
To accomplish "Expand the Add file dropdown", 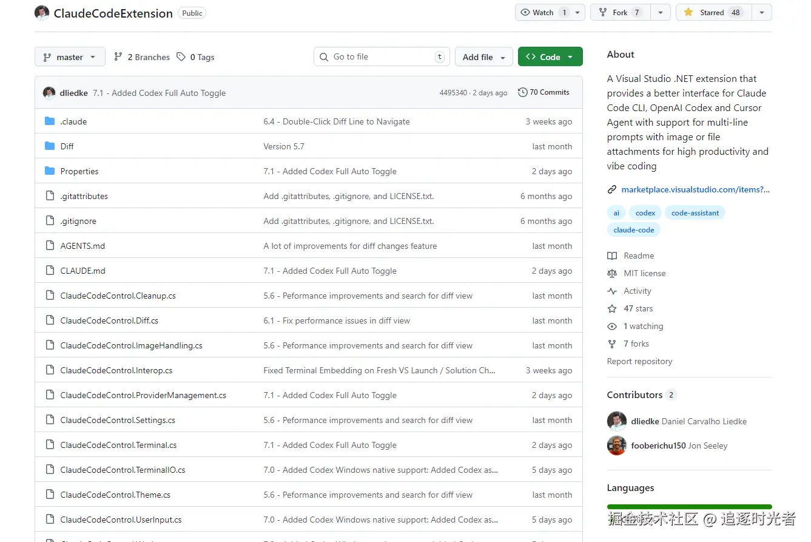I will (x=484, y=57).
